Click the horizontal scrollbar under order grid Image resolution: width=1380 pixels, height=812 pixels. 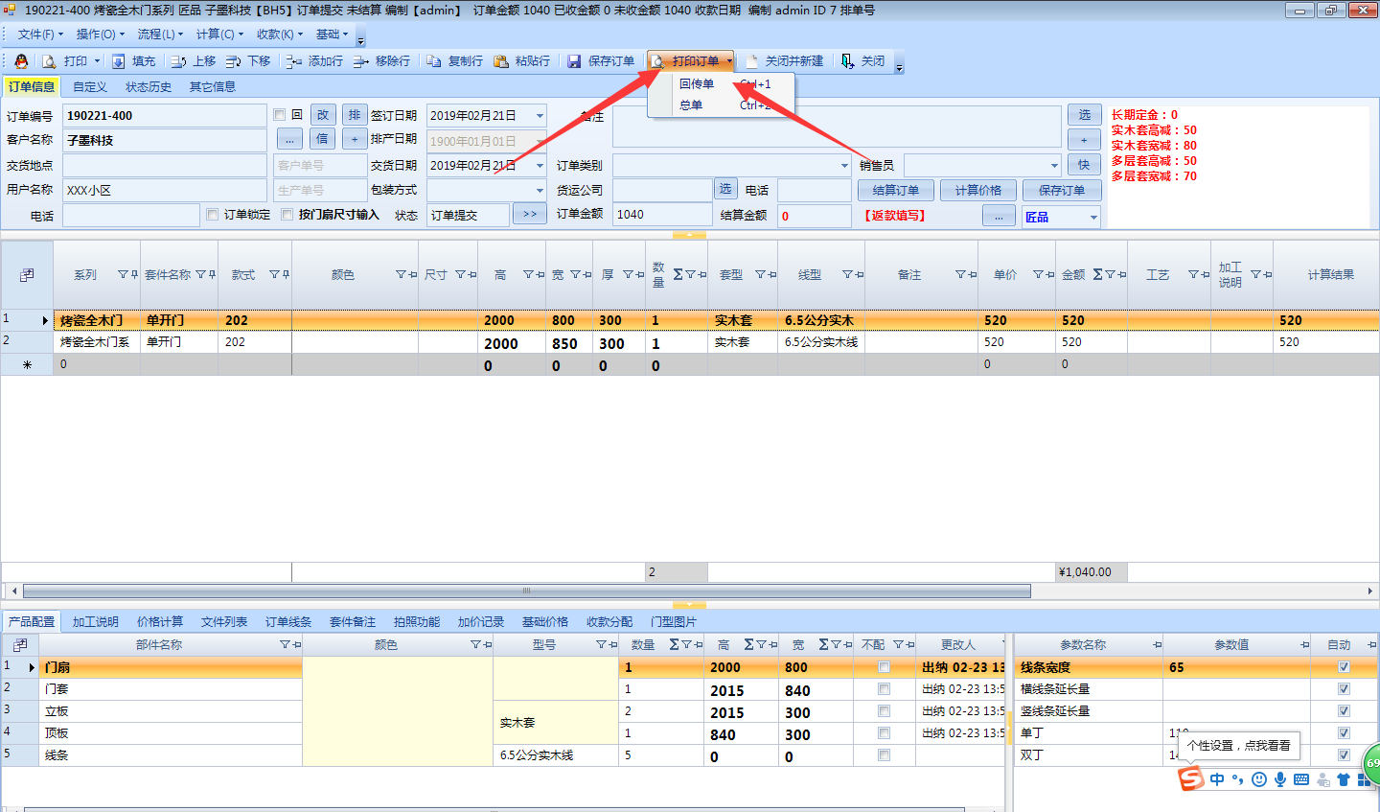click(526, 592)
